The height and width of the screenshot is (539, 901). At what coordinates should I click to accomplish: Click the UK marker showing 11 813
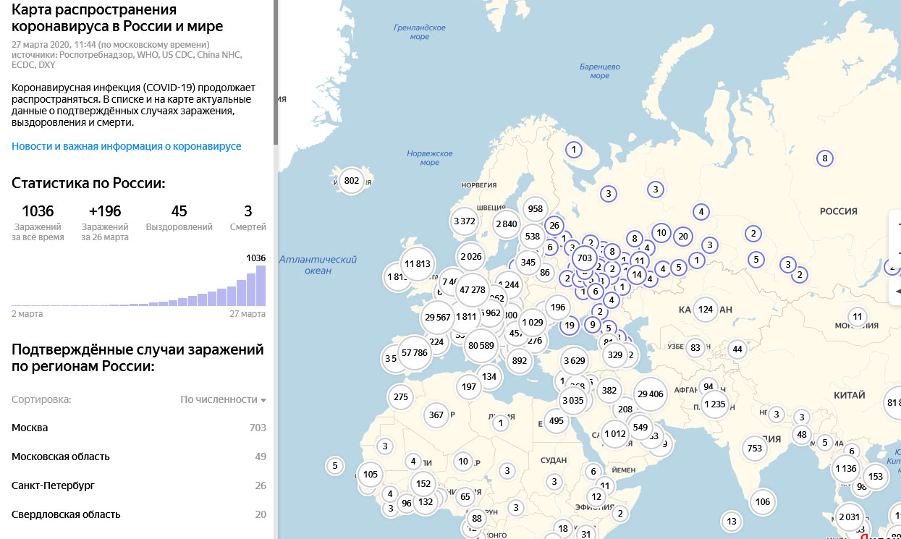(x=418, y=264)
